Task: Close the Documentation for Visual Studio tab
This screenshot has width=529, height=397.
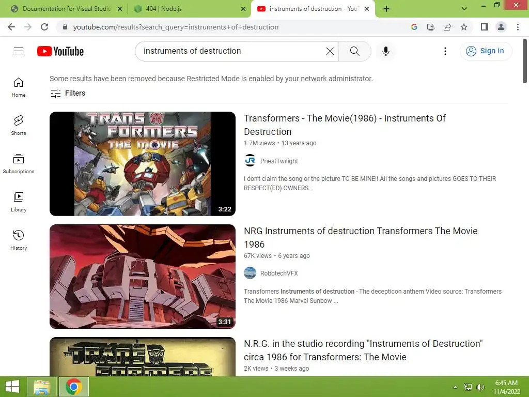Action: click(120, 9)
